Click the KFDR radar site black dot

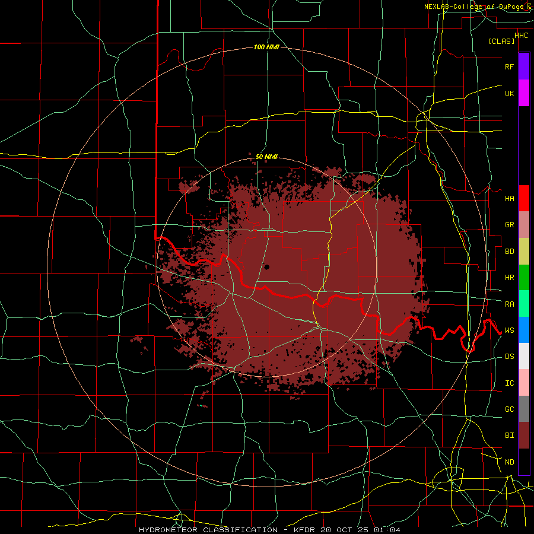pyautogui.click(x=266, y=268)
